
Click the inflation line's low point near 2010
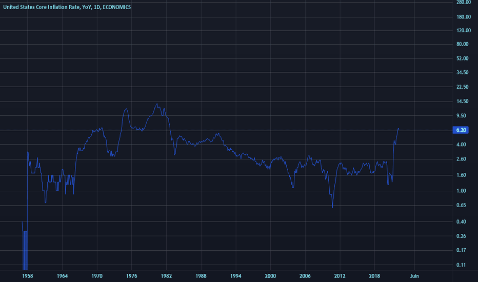coord(332,207)
